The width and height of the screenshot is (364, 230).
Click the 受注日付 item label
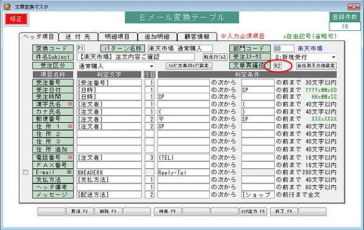(53, 90)
